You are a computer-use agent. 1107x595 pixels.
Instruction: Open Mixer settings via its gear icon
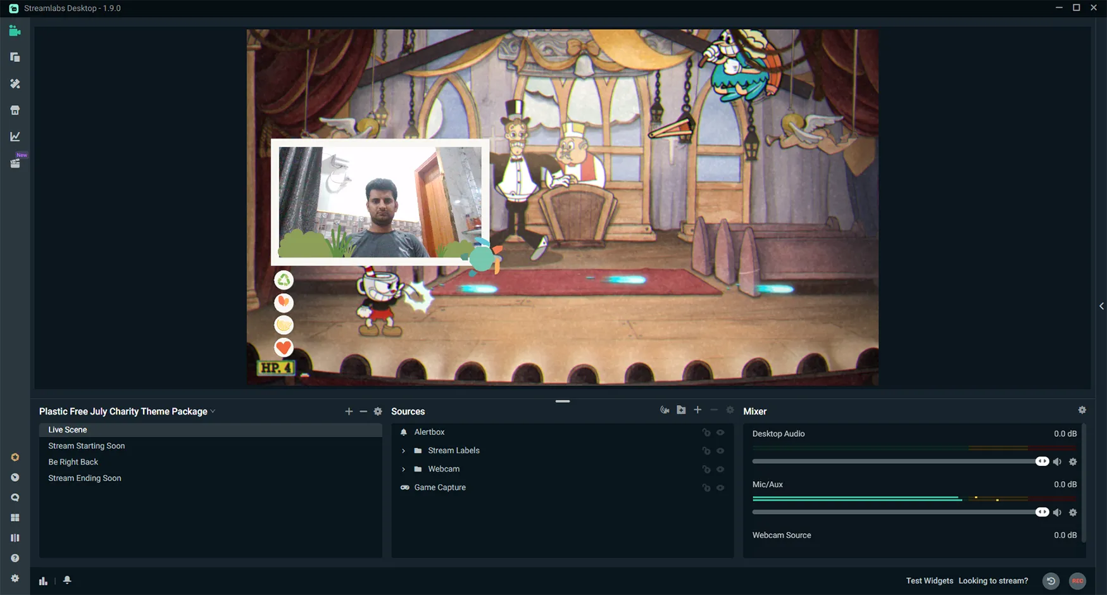(1082, 410)
